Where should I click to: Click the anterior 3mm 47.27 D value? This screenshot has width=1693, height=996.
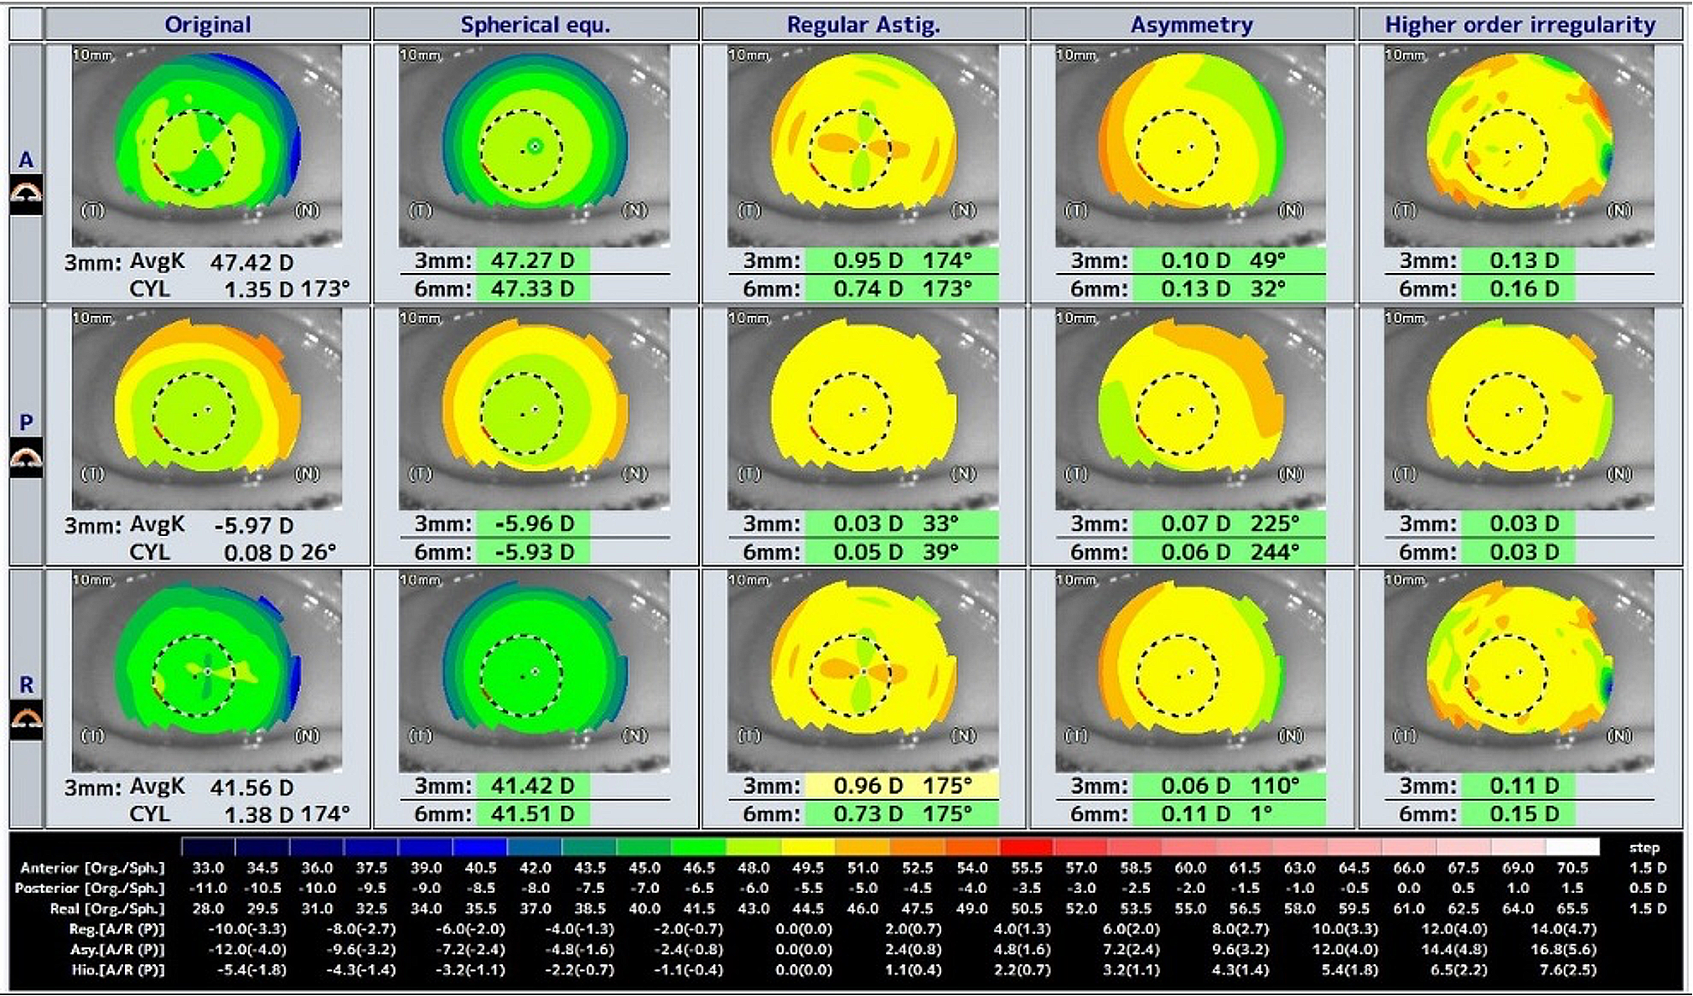[x=532, y=261]
